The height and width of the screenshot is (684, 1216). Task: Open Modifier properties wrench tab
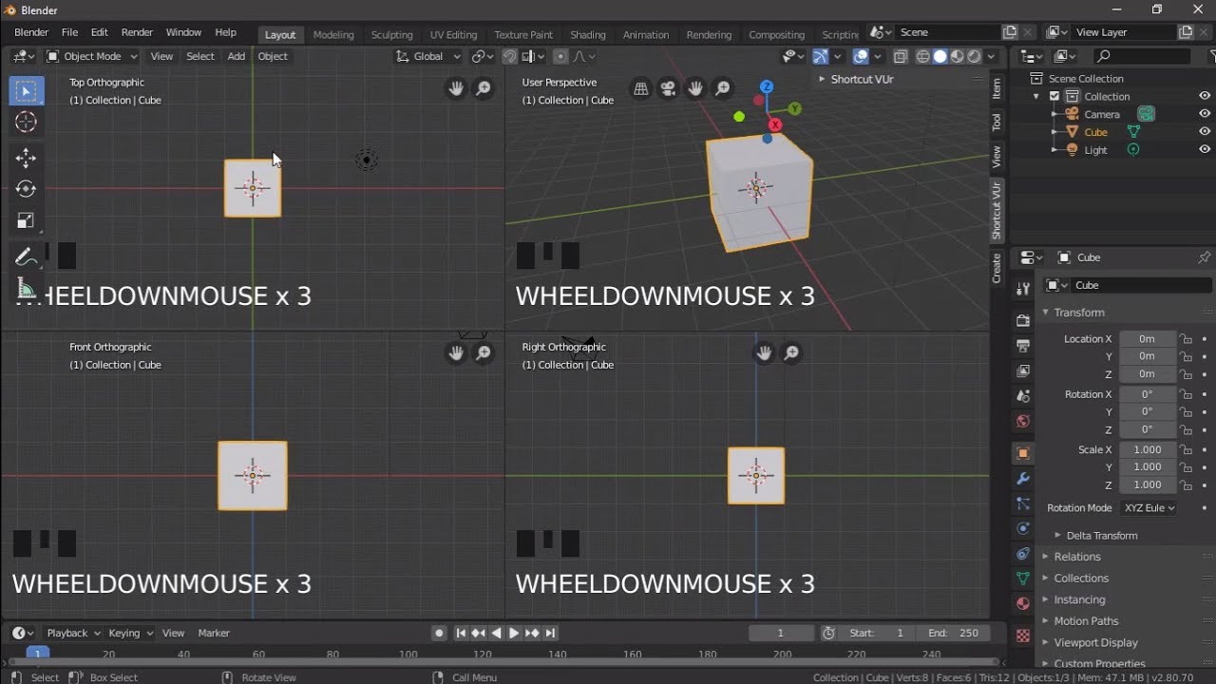click(x=1023, y=478)
